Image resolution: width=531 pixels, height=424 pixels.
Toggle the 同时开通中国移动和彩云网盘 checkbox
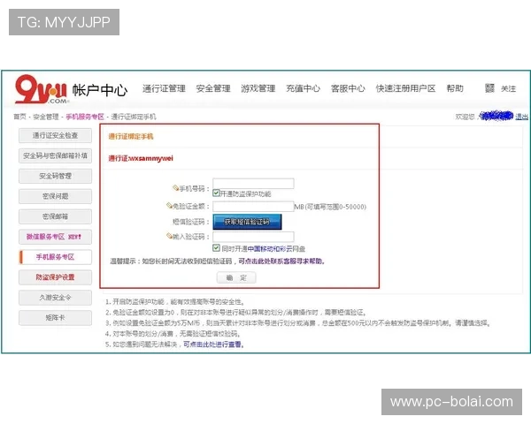(216, 248)
